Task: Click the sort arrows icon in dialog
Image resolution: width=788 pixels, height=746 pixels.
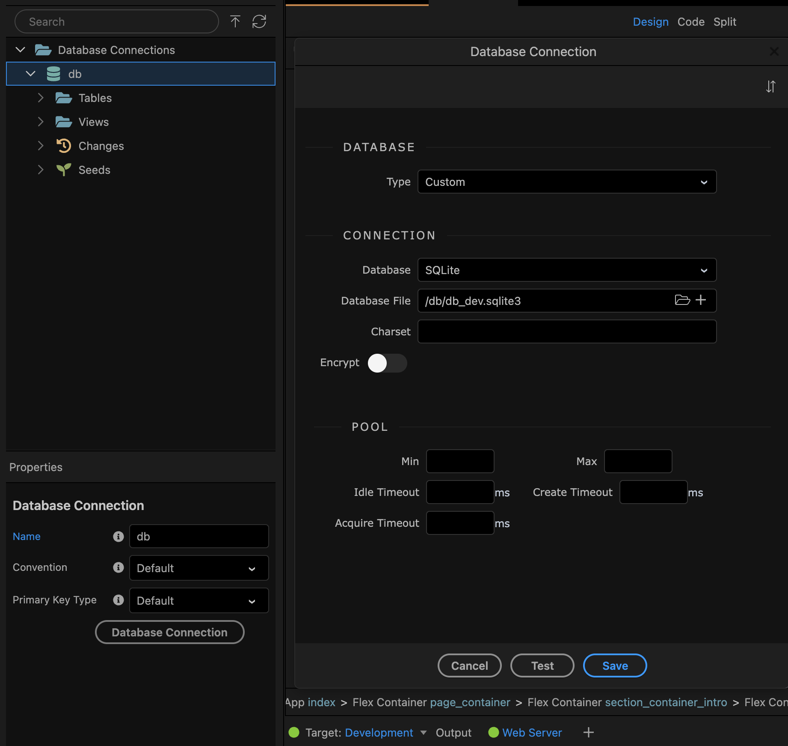Action: [x=770, y=87]
